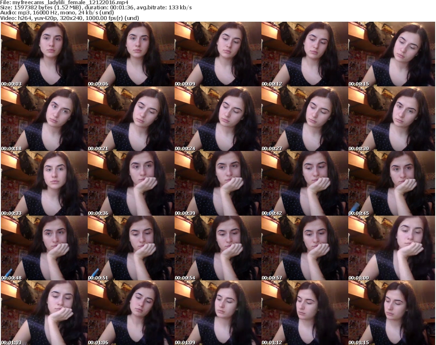View the frame stamped 00:01:12
Viewport: 436px width, 345px height.
coord(304,313)
